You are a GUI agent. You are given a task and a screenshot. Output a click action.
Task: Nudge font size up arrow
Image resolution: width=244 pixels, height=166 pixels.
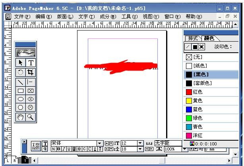pos(107,143)
